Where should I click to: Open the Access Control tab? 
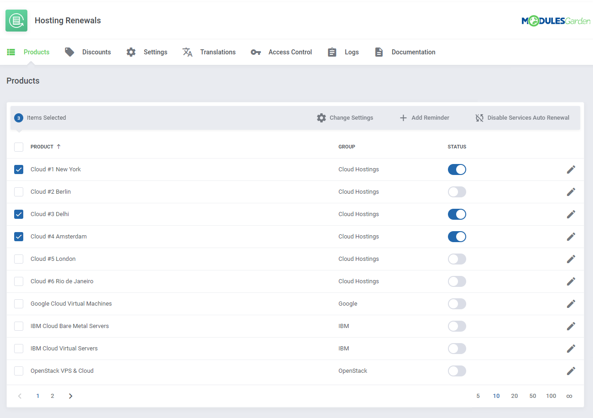[x=281, y=52]
